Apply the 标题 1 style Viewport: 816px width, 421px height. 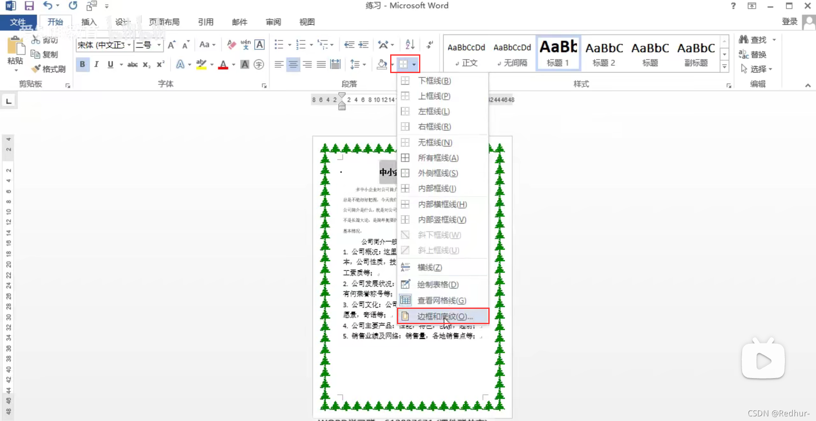(x=558, y=53)
